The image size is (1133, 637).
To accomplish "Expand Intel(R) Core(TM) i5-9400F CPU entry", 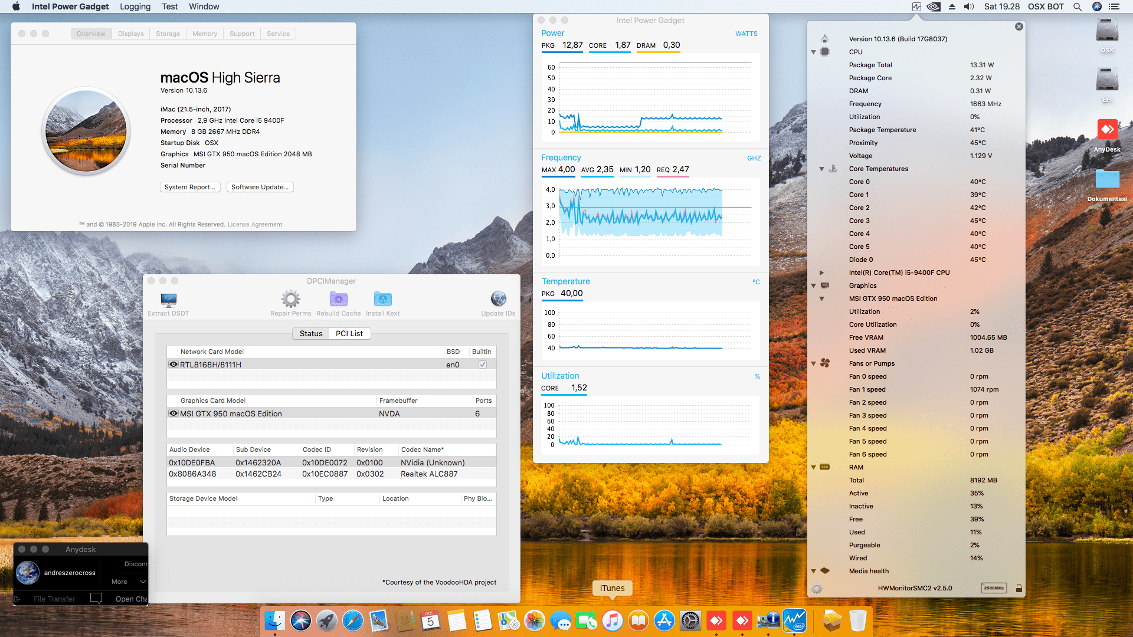I will point(821,272).
